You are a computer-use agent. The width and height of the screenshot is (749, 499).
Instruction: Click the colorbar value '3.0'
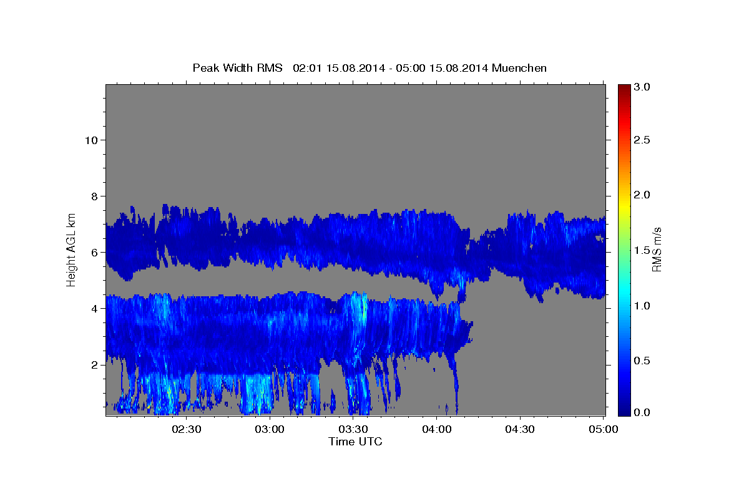pos(643,87)
